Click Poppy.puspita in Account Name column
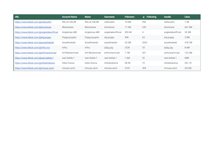 coord(69,37)
